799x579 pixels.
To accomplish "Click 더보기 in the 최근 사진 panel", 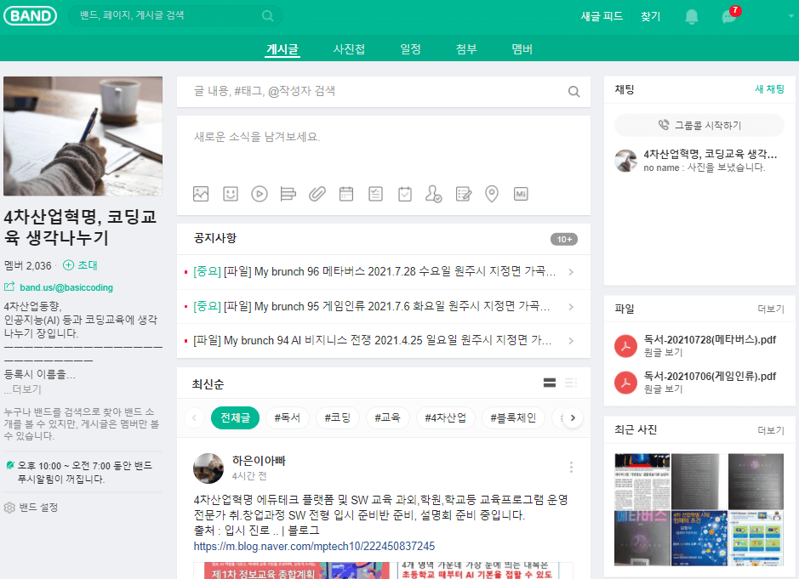I will pos(771,430).
